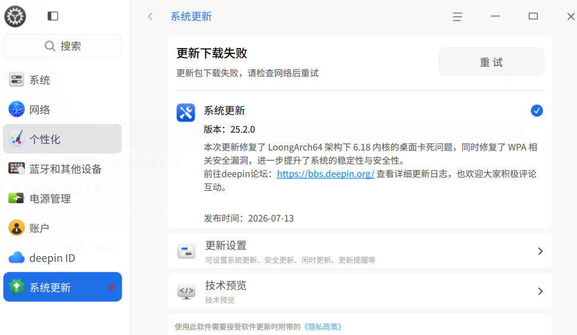Select 系统更新 in the sidebar

coord(62,287)
